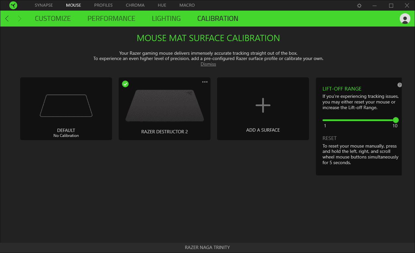Click the No Calibration label
This screenshot has height=253, width=415.
click(x=66, y=136)
